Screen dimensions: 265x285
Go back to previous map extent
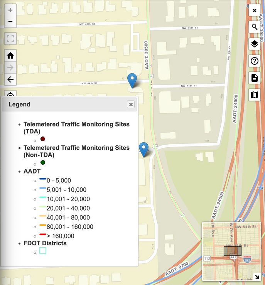pyautogui.click(x=10, y=80)
